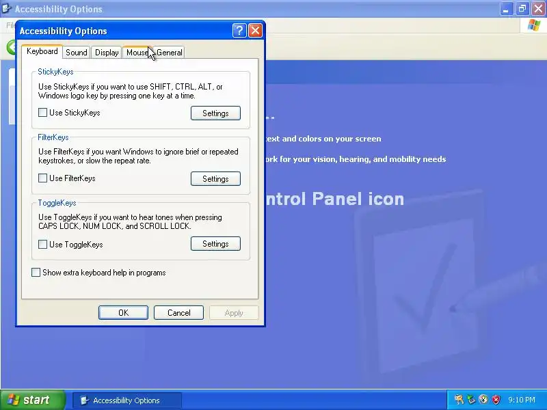The image size is (547, 410).
Task: Open the Display tab
Action: click(107, 53)
